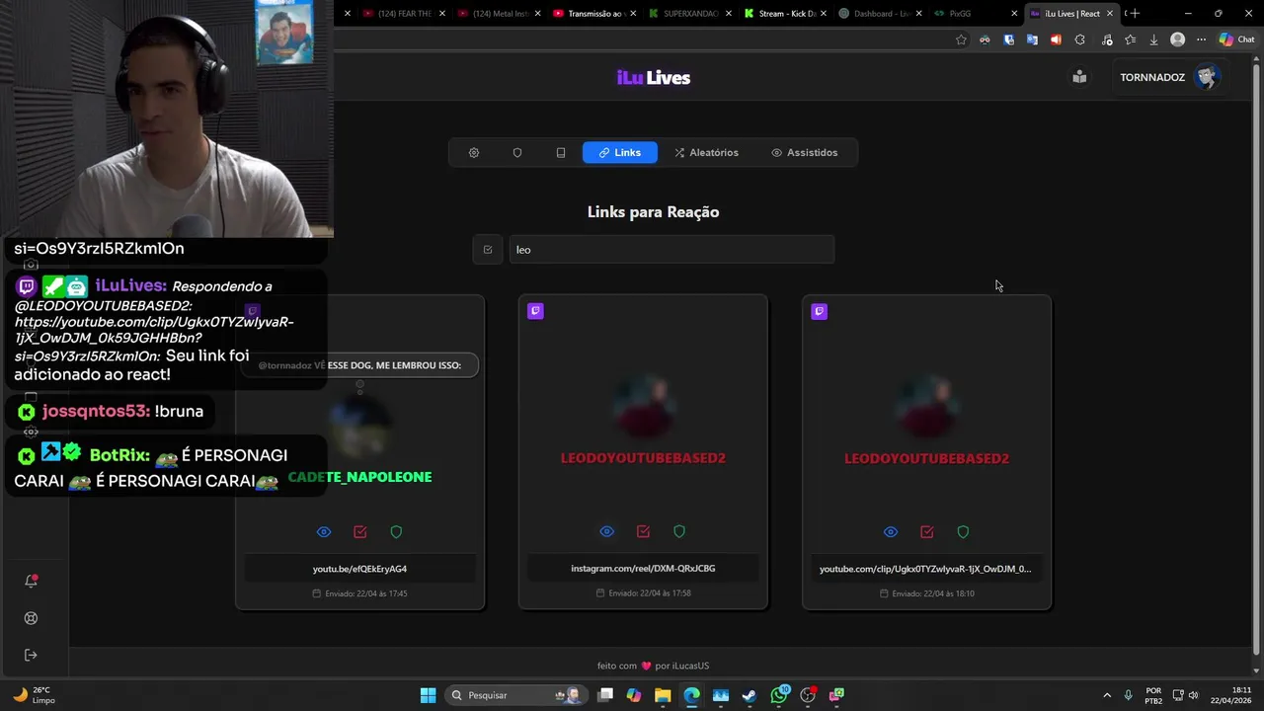Click the LEODOYOUTUBEBASED2 name on the youtube clip card
Viewport: 1264px width, 711px height.
pos(926,458)
